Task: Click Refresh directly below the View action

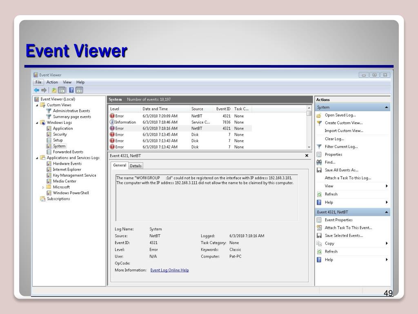Action: click(x=331, y=194)
